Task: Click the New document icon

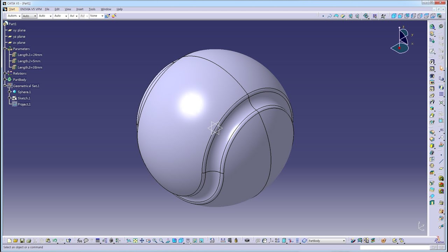Action: (x=9, y=241)
